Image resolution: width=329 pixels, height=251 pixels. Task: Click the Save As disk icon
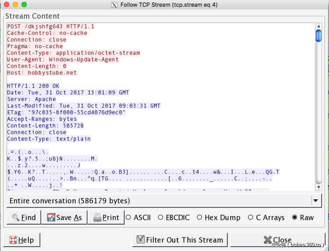[51, 218]
